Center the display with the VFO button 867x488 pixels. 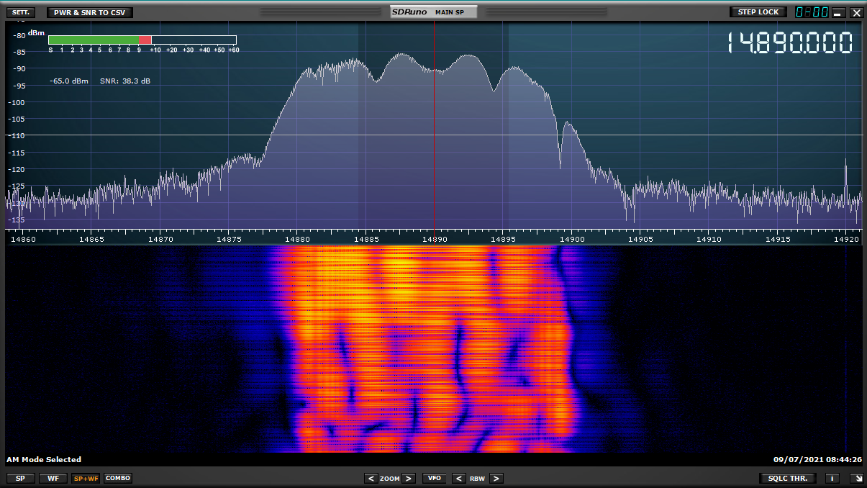[434, 478]
